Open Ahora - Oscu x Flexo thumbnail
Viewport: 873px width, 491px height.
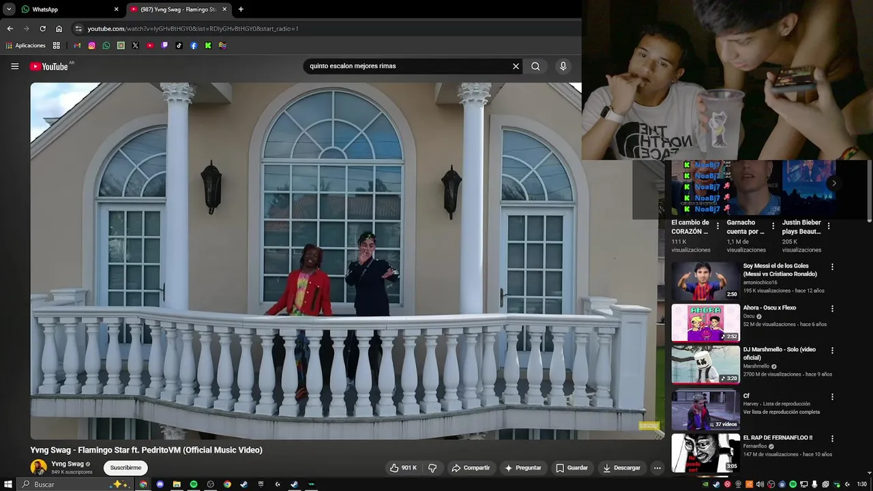click(x=705, y=323)
